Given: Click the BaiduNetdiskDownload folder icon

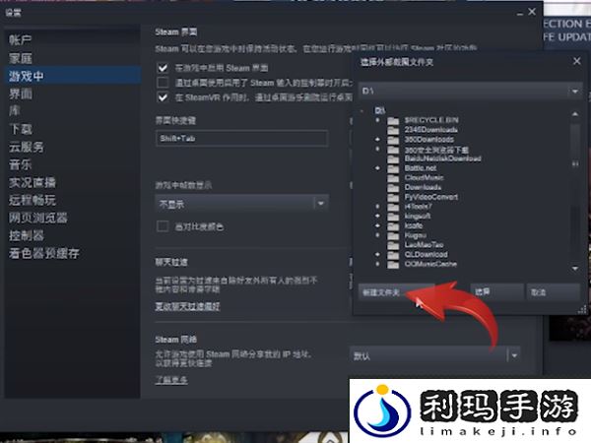Looking at the screenshot, I should pyautogui.click(x=393, y=158).
